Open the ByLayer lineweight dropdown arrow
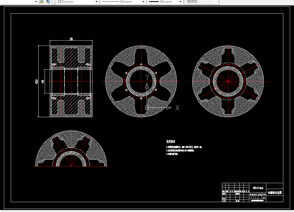The height and width of the screenshot is (212, 294). (180, 2)
